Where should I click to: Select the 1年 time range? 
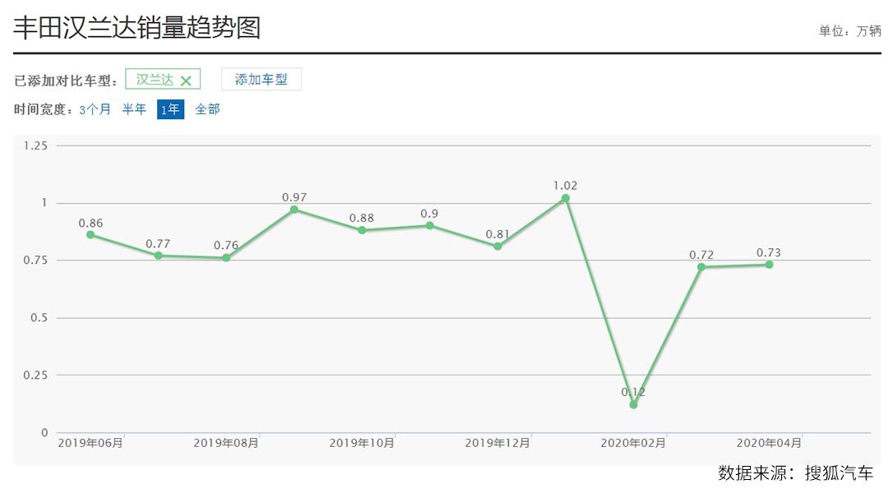(x=170, y=109)
